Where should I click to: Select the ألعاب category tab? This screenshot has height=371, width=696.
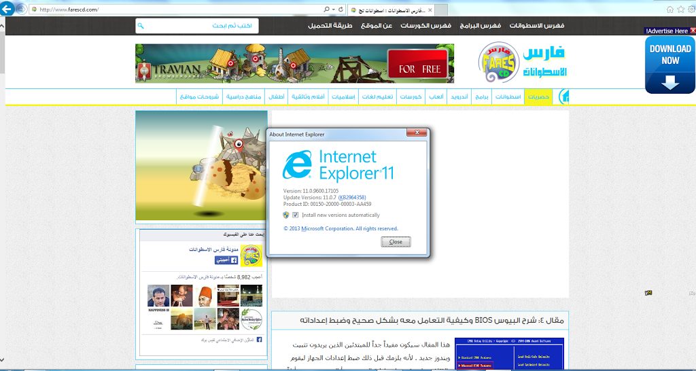[x=436, y=96]
